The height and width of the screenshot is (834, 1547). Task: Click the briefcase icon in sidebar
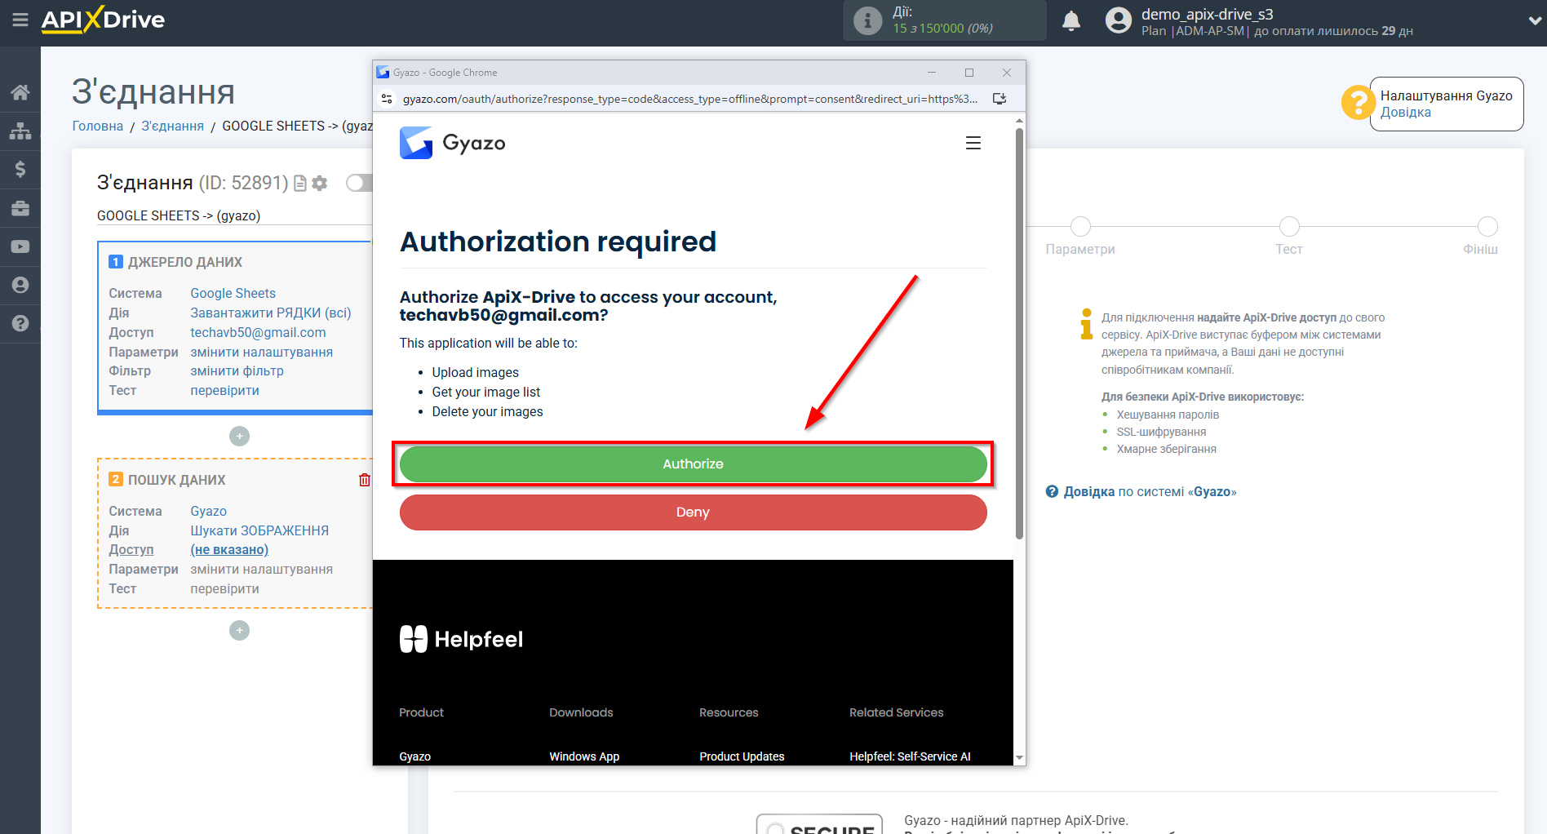[x=20, y=208]
